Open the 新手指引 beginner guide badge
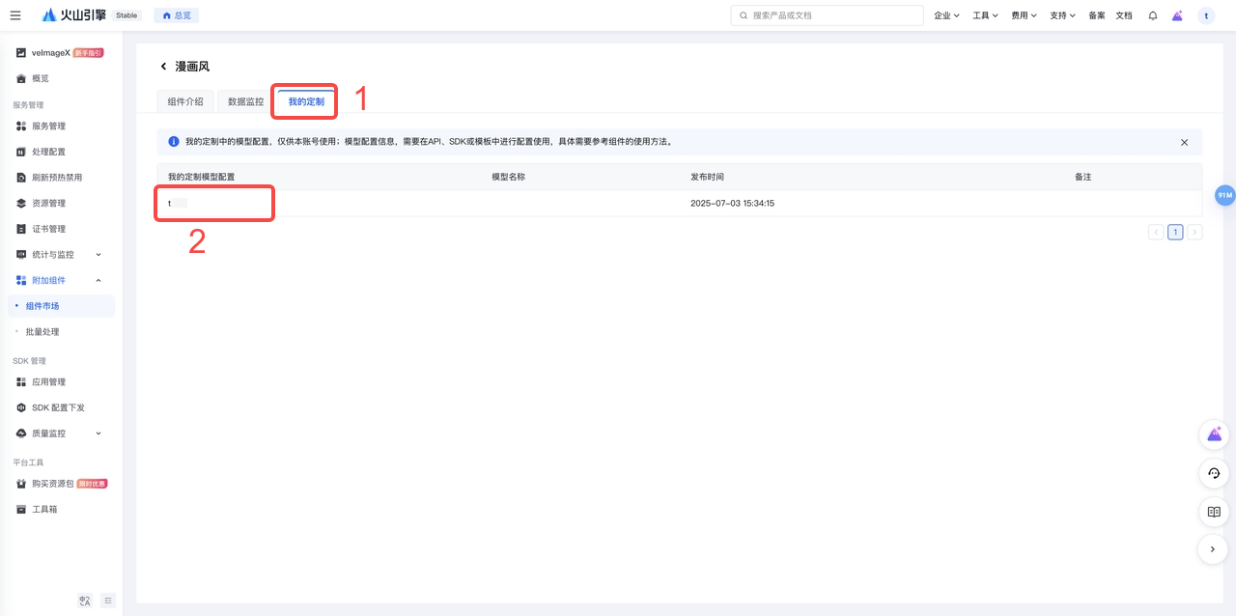Screen dimensions: 1236x616 pyautogui.click(x=88, y=53)
